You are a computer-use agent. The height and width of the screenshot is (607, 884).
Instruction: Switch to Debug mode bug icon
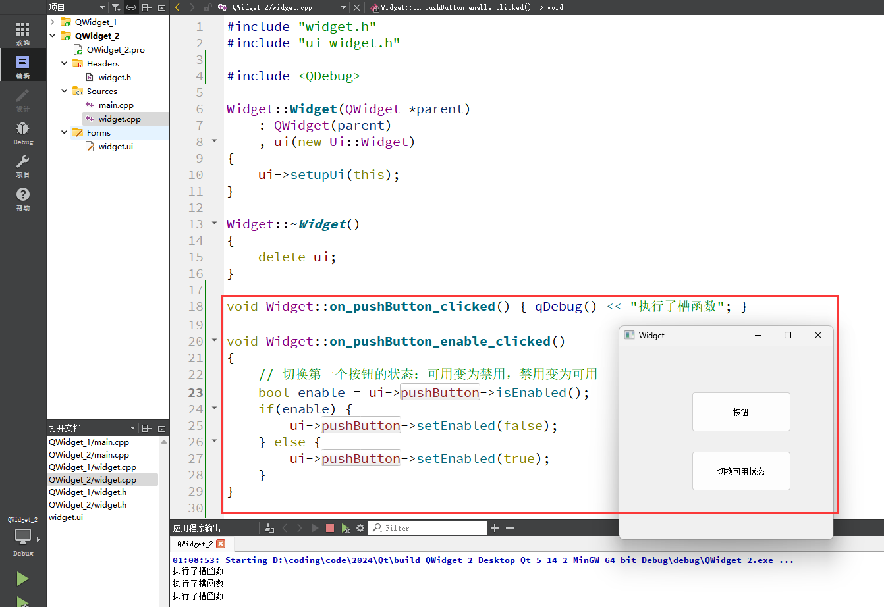tap(23, 132)
